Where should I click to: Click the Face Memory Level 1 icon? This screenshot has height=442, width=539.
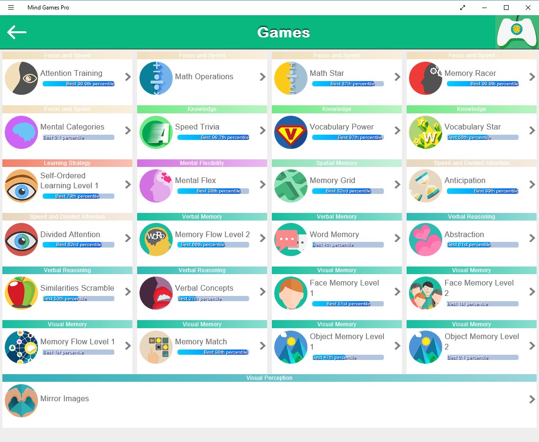click(x=291, y=293)
